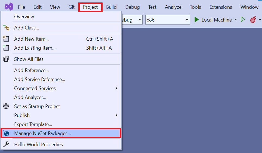Choose Add Reference... entry

coord(61,70)
